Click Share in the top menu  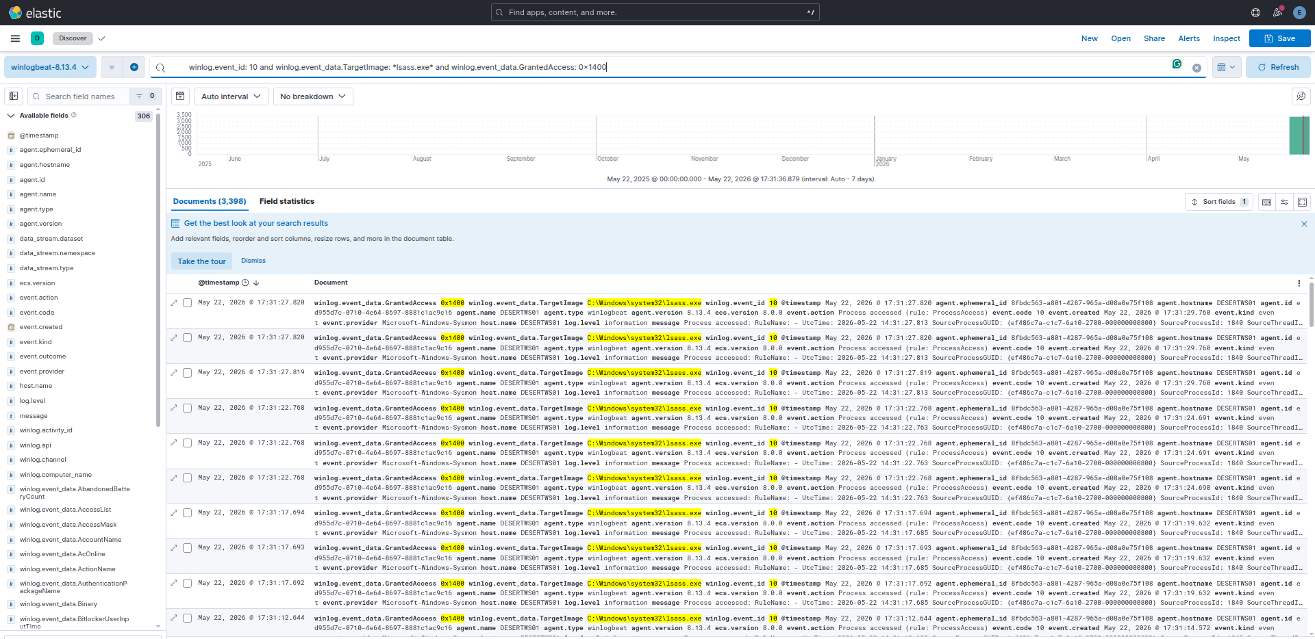(1154, 38)
